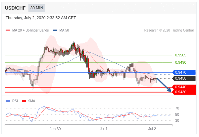Click the 30 MIN timeframe button
Screen dimensions: 199x137
click(37, 8)
